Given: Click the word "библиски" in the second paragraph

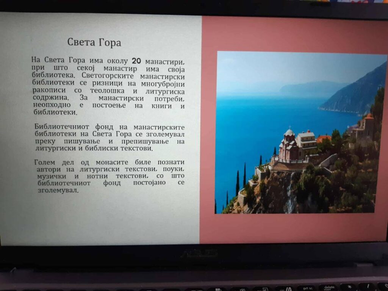Looking at the screenshot, I should (99, 149).
